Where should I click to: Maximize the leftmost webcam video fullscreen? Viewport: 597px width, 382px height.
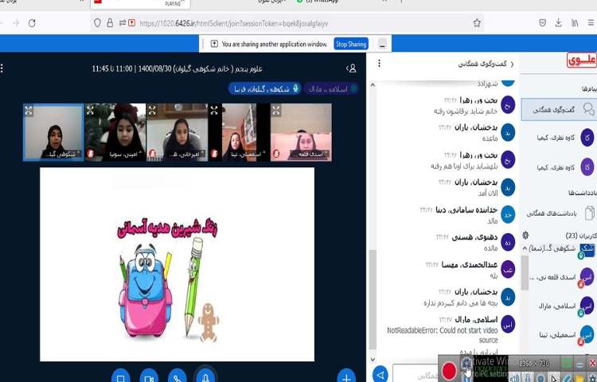tap(29, 111)
